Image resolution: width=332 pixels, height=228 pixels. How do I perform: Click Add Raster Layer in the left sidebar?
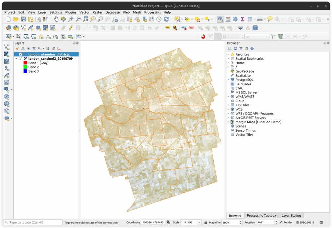click(6, 54)
